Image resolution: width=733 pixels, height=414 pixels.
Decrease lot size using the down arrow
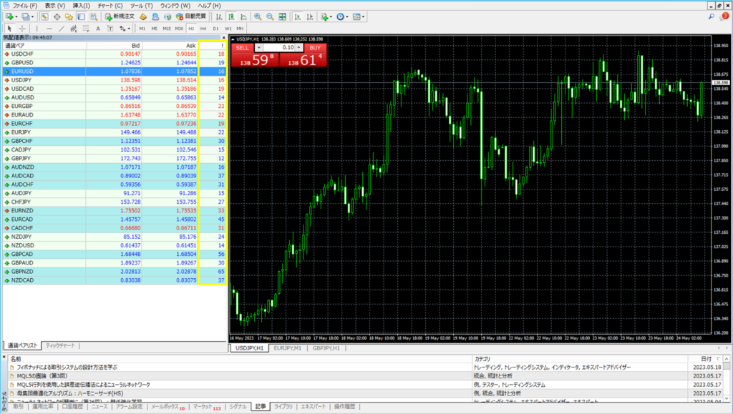pos(258,47)
